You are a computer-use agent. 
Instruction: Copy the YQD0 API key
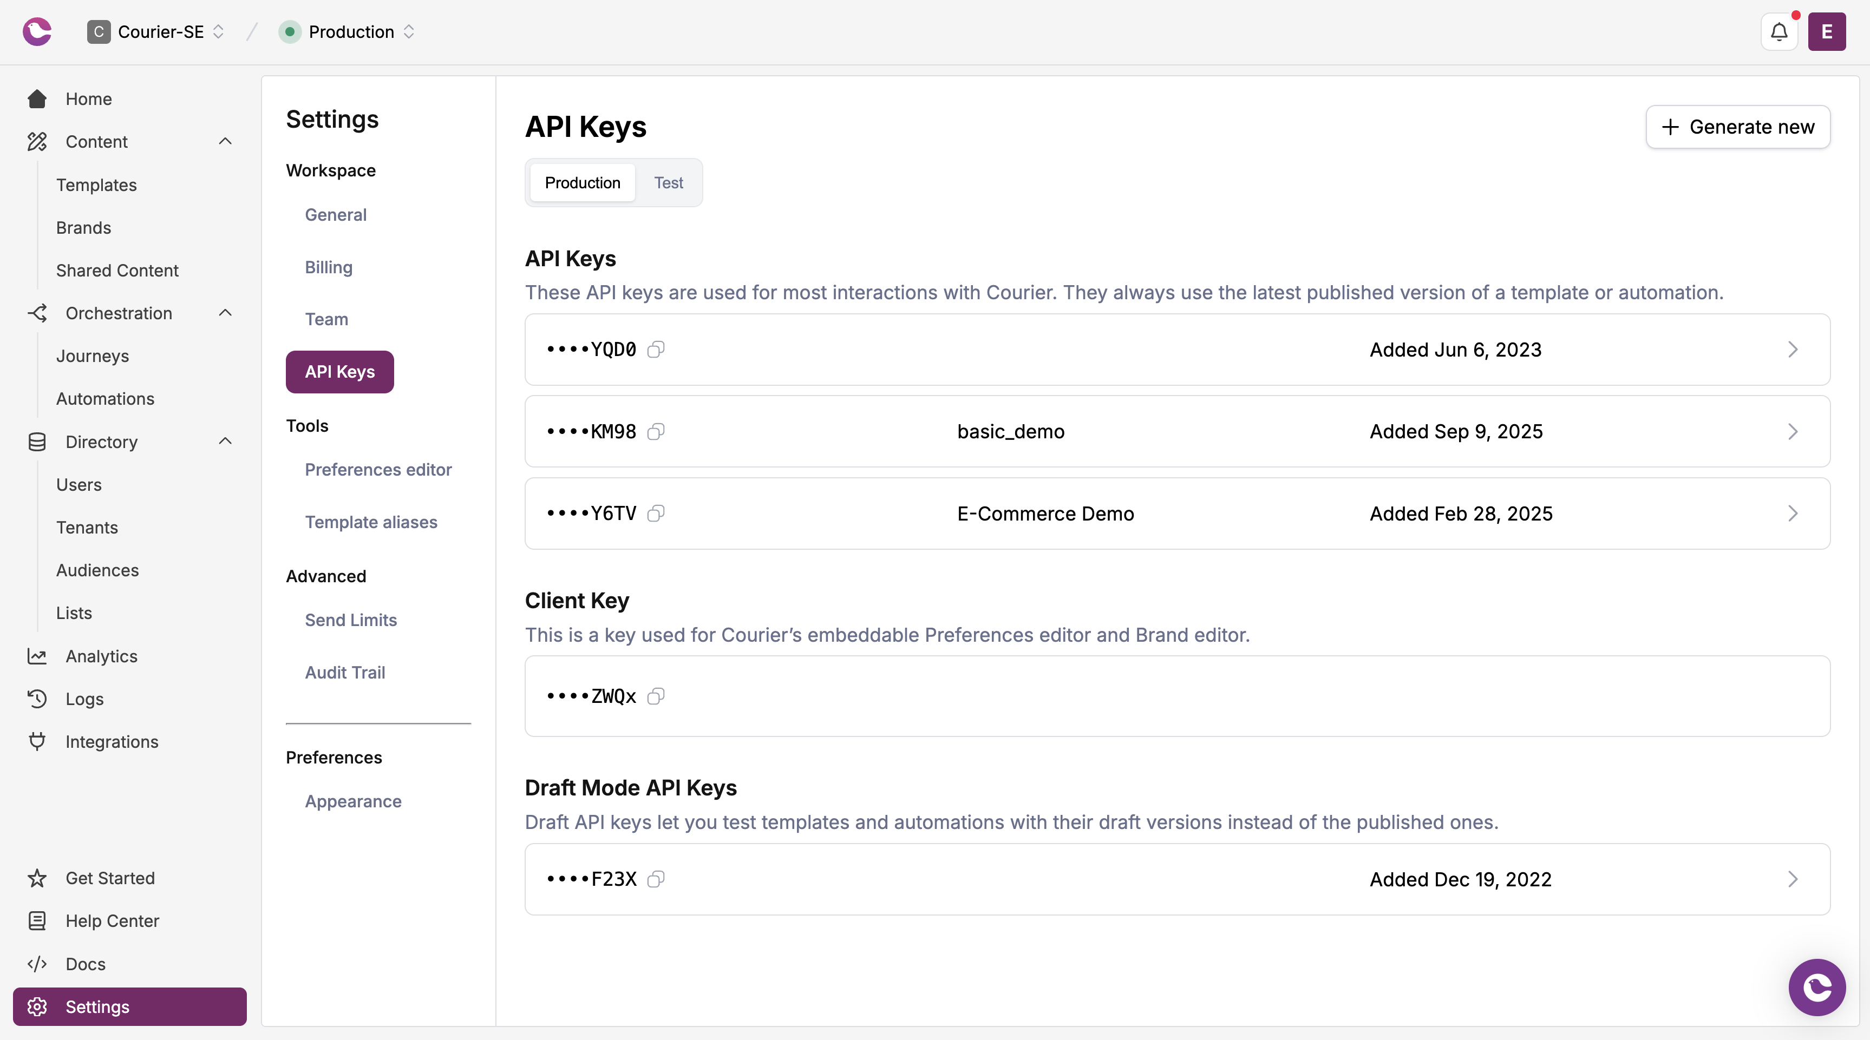656,349
